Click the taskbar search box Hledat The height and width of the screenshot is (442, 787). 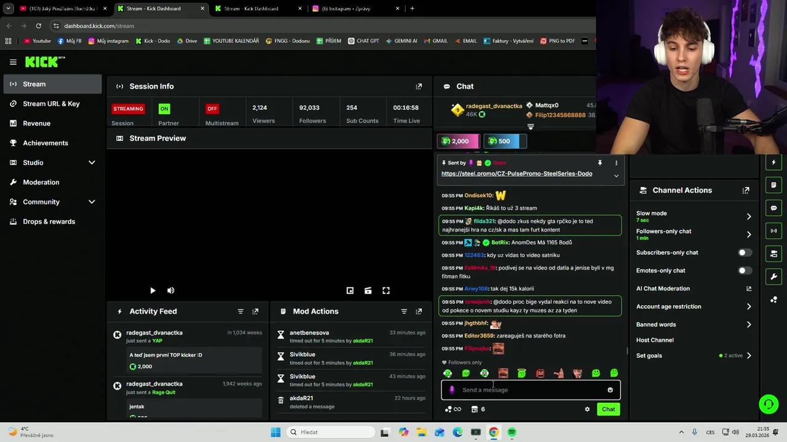point(329,432)
